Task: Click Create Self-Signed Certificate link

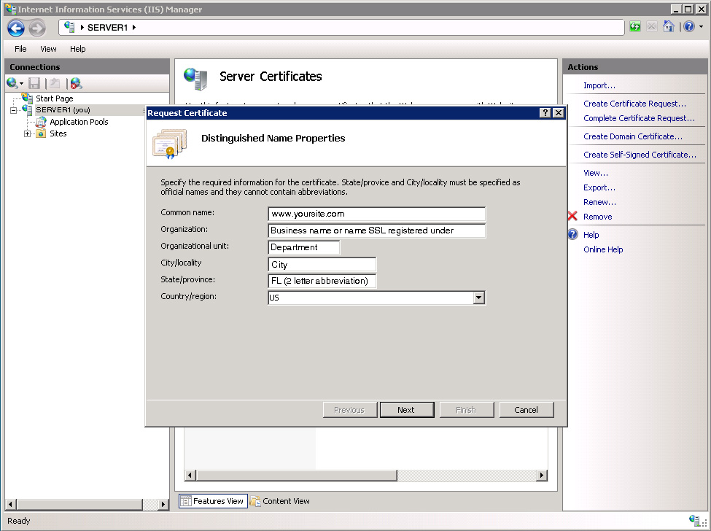Action: (640, 154)
